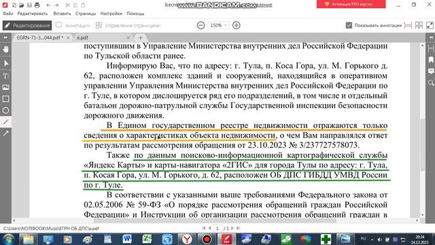This screenshot has height=245, width=435.
Task: Zoom out with the minus button
Action: (x=201, y=25)
